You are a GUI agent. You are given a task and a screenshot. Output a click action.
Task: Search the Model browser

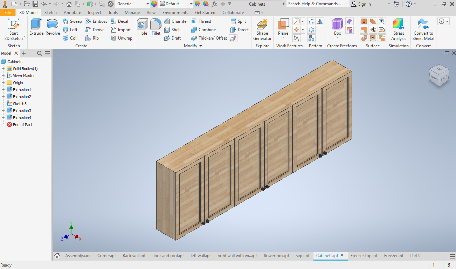pyautogui.click(x=40, y=53)
